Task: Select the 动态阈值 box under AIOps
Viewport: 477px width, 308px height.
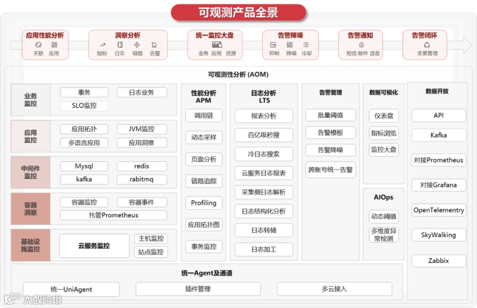Action: click(384, 217)
